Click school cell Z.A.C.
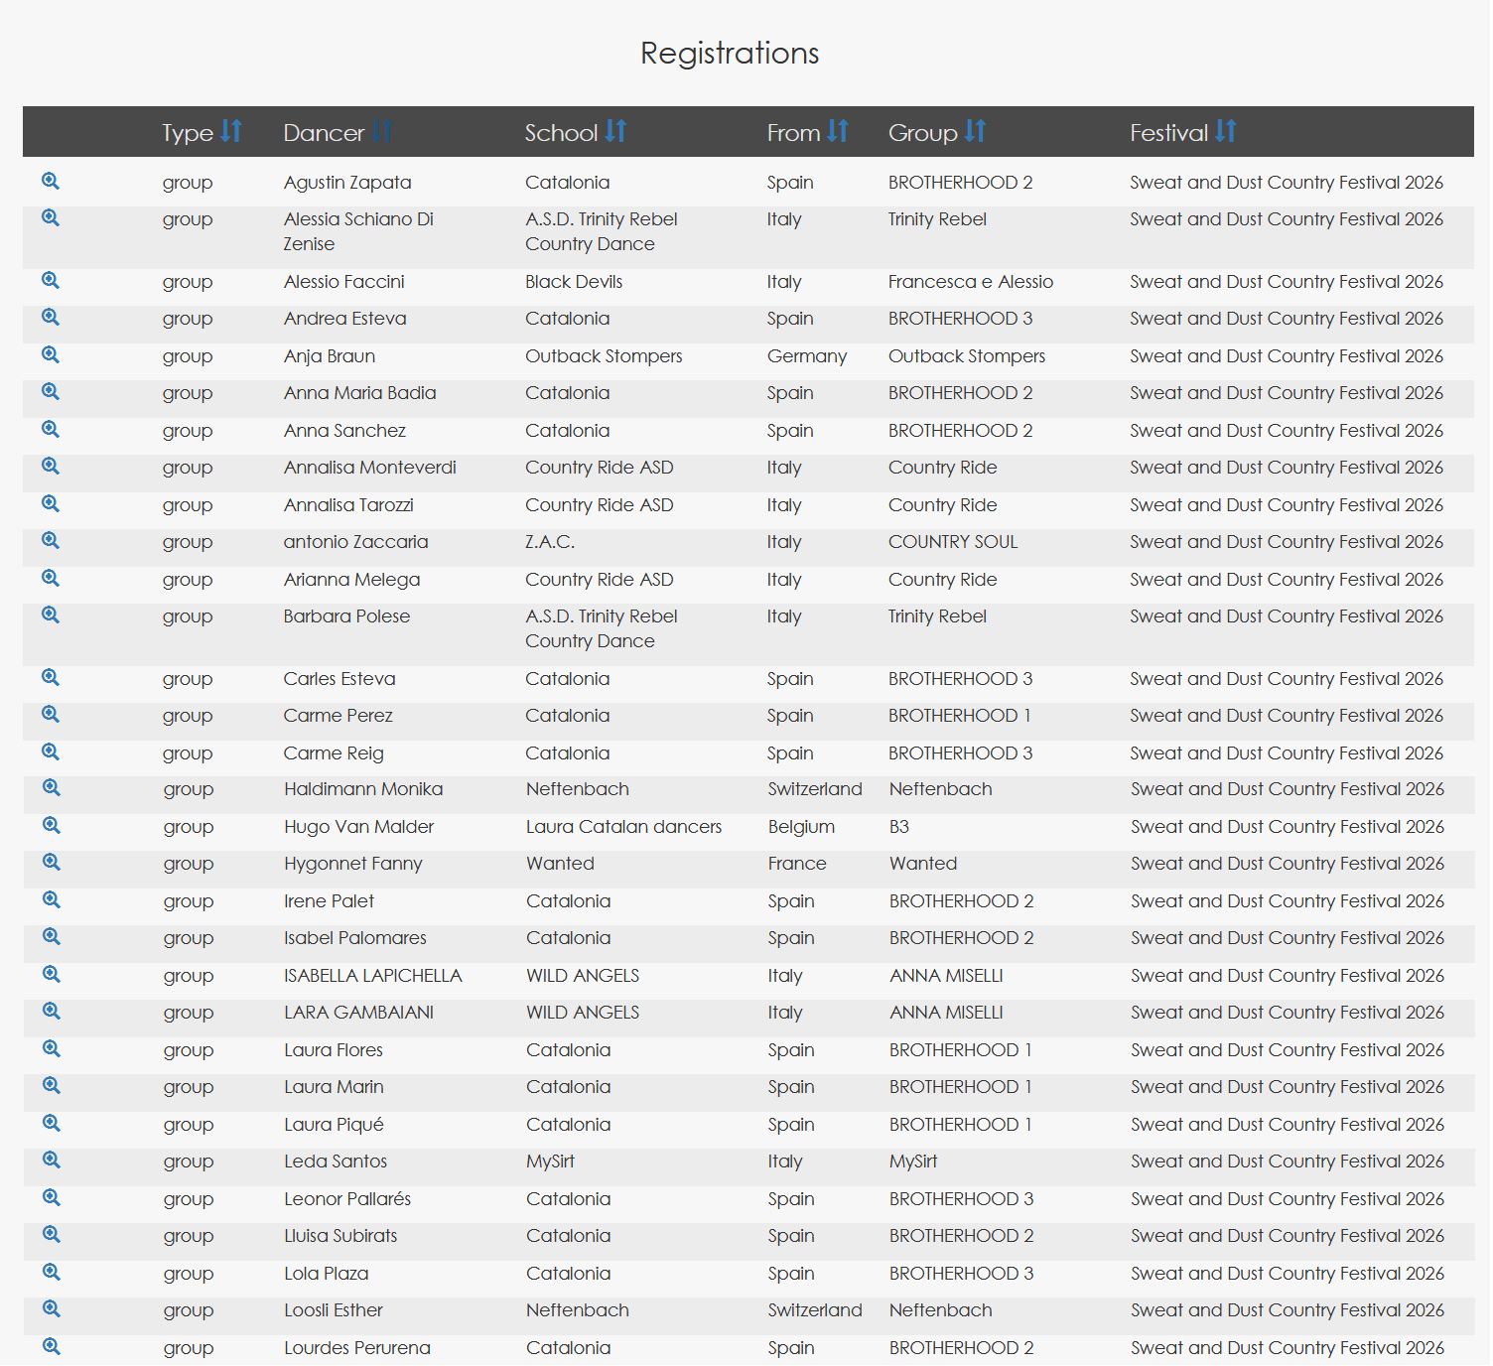This screenshot has width=1493, height=1366. coord(550,542)
